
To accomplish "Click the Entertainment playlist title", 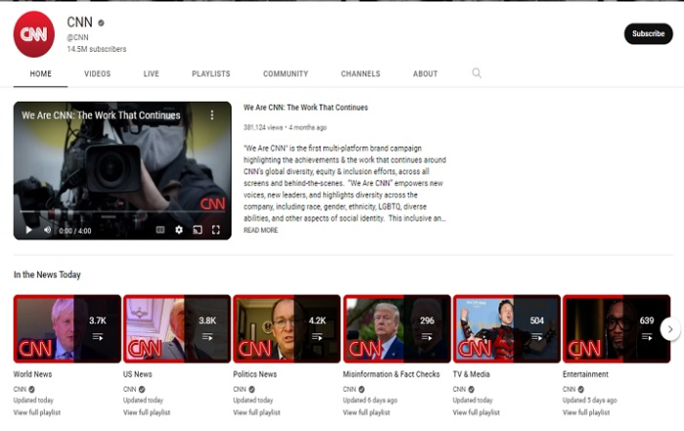I will click(x=585, y=374).
